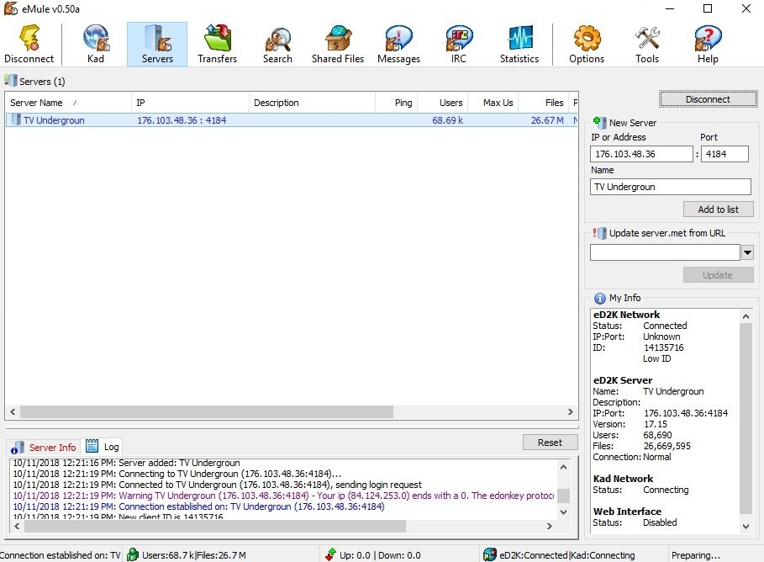Sort servers by IP column
The width and height of the screenshot is (764, 562).
pos(190,103)
